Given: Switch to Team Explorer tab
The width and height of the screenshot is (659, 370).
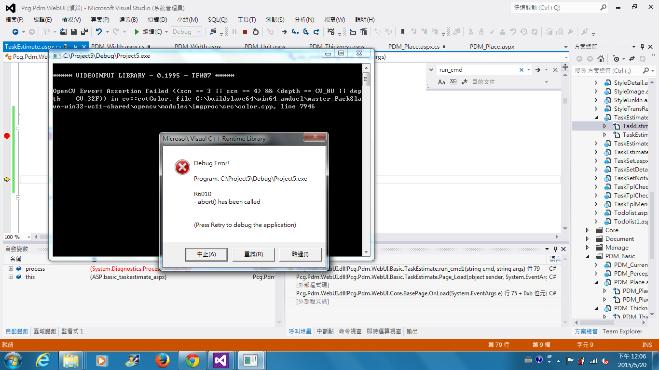Looking at the screenshot, I should tap(622, 331).
